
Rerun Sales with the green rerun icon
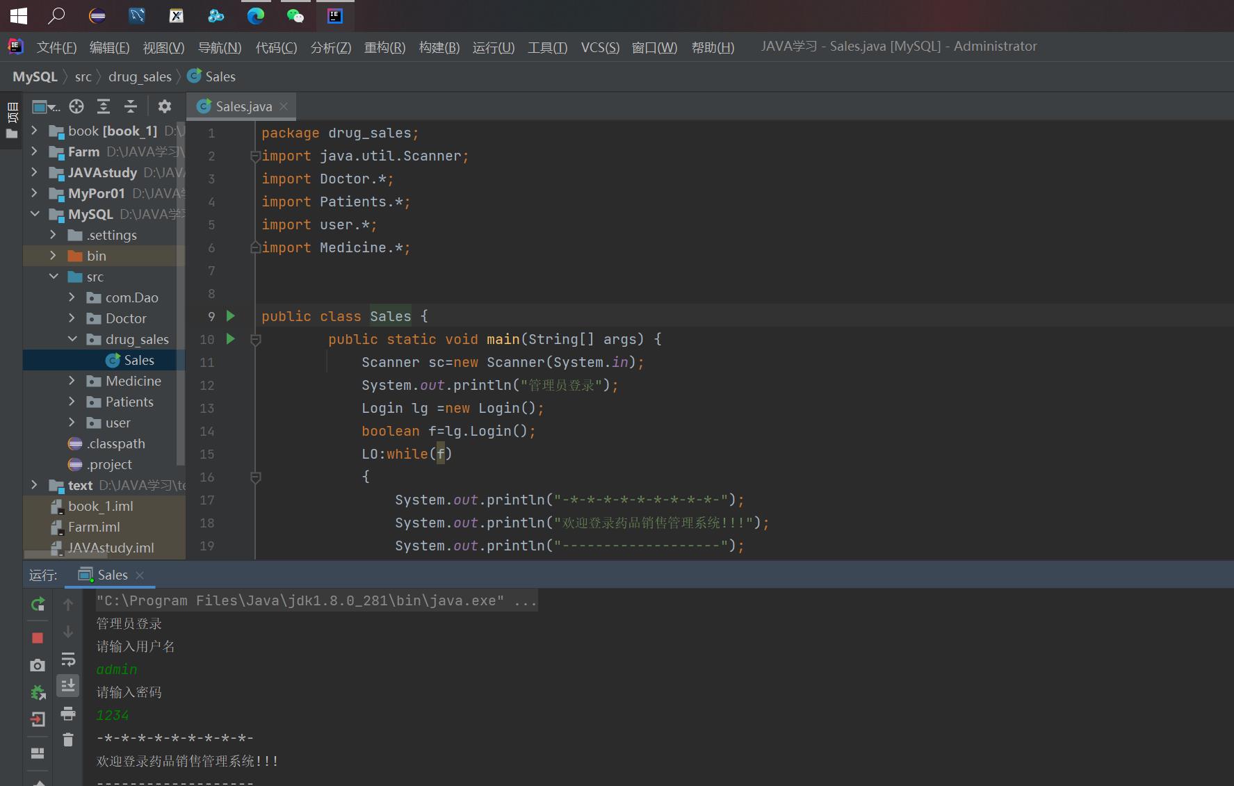[38, 604]
